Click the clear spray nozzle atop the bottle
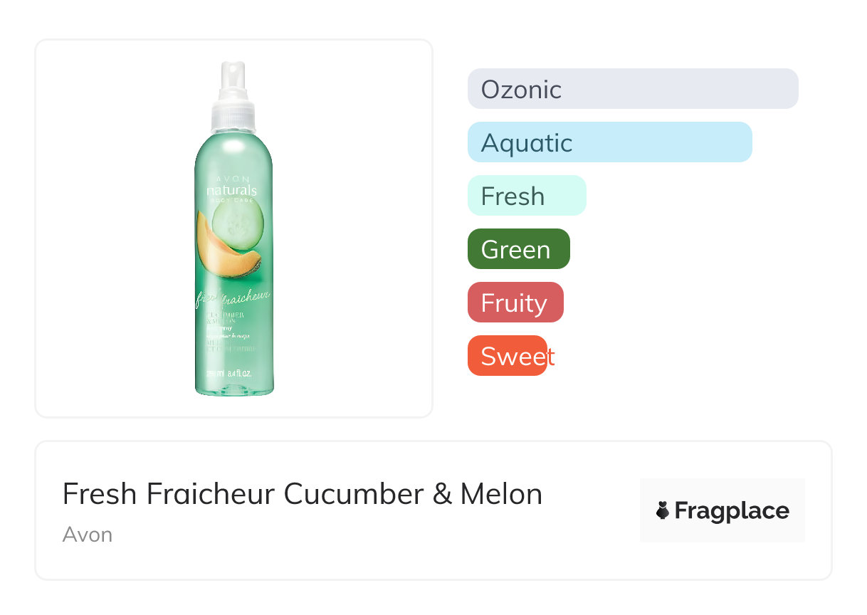 (x=233, y=77)
